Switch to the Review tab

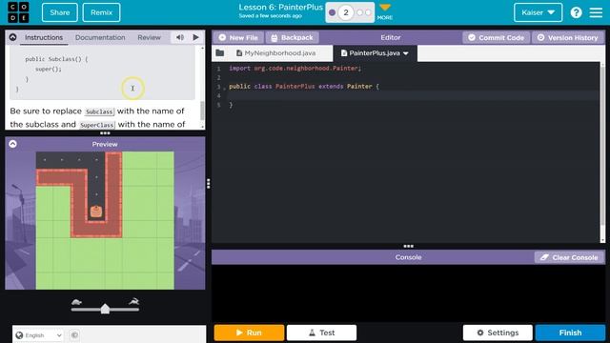(x=149, y=37)
